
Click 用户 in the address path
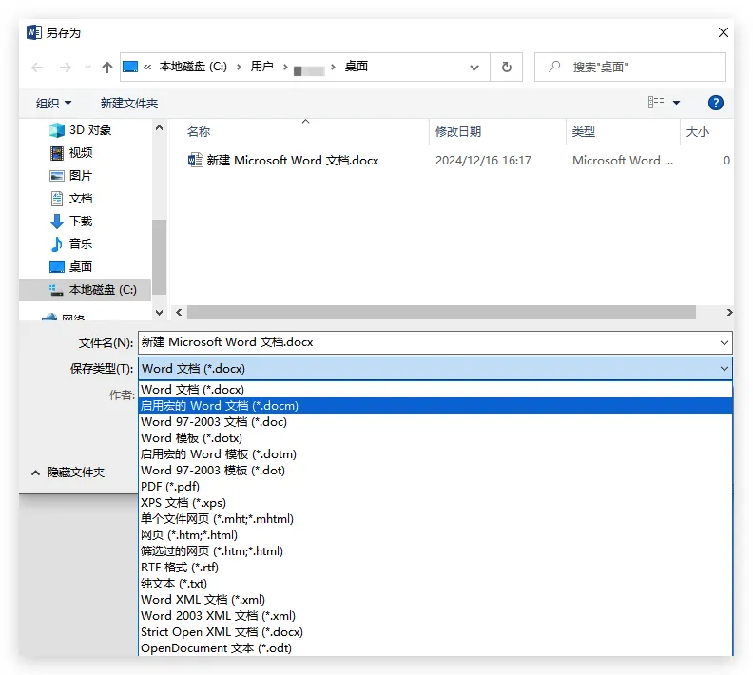[x=261, y=67]
